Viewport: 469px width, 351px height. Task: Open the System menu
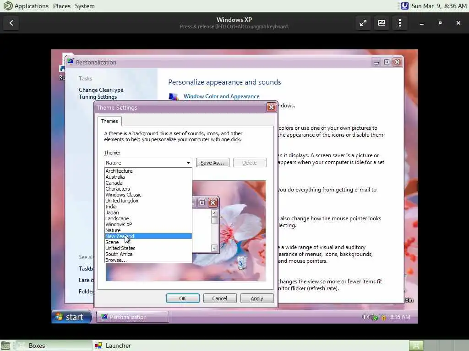pos(85,6)
